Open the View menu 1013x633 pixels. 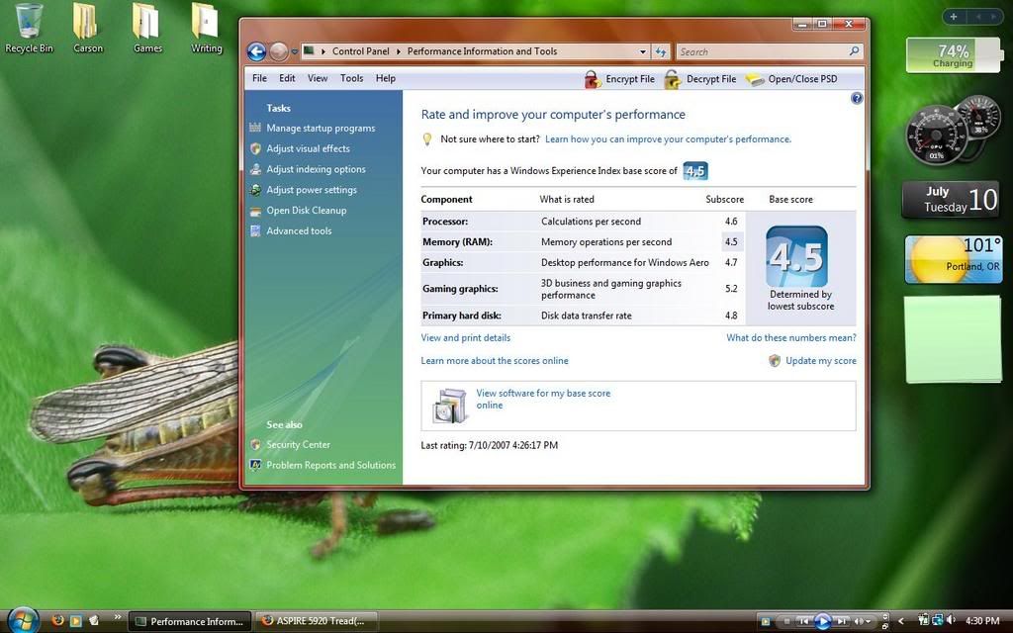(x=318, y=78)
